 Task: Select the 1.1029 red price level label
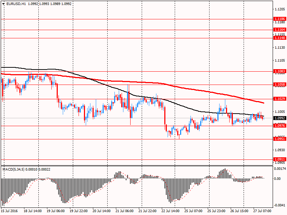[280, 99]
